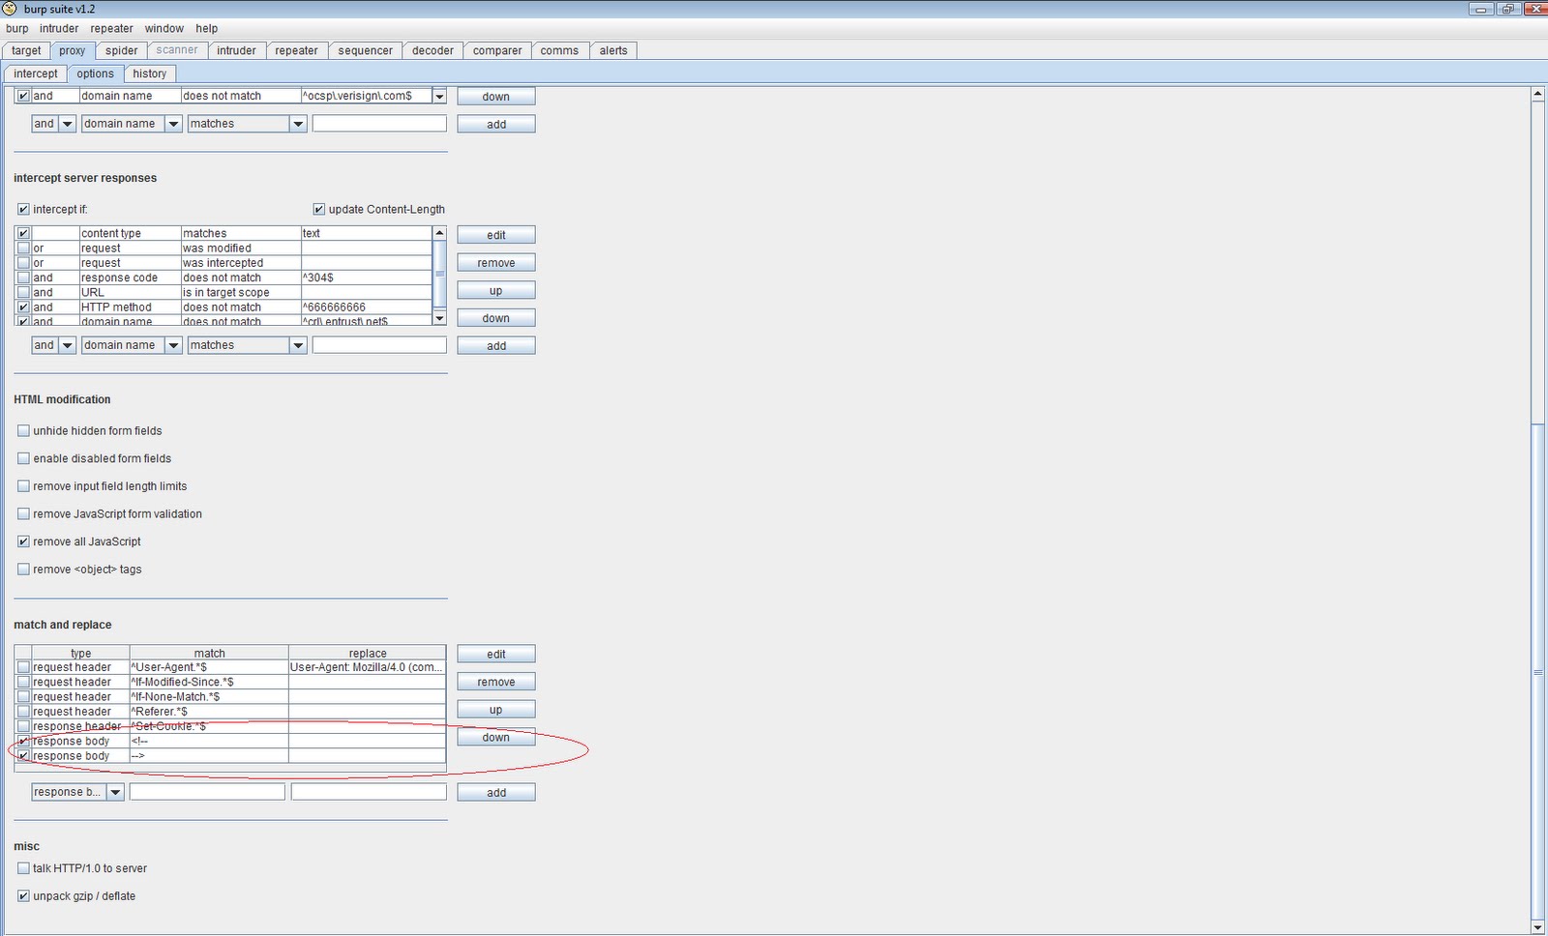Open dropdown arrow on ocsp verisign rule row
The height and width of the screenshot is (936, 1548).
click(x=439, y=96)
